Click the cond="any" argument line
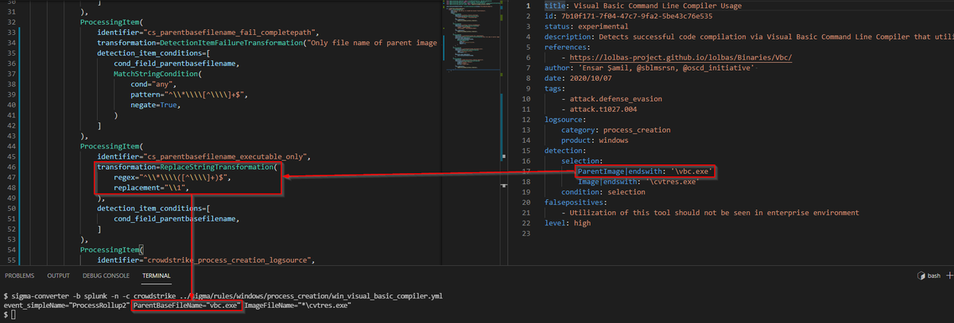This screenshot has height=323, width=954. pos(154,83)
